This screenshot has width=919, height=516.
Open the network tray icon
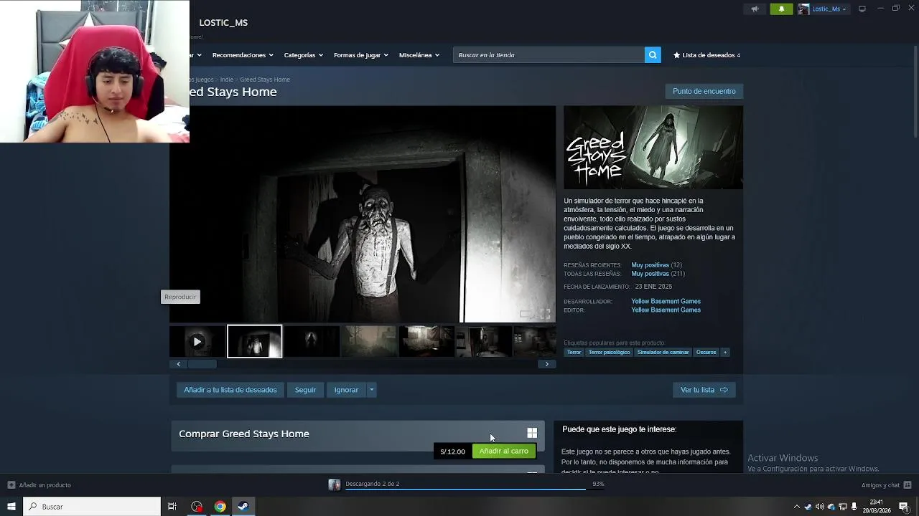click(x=843, y=507)
